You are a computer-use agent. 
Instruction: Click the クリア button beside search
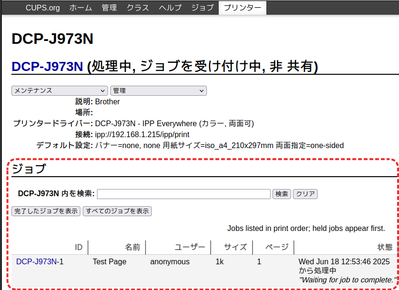(x=305, y=194)
